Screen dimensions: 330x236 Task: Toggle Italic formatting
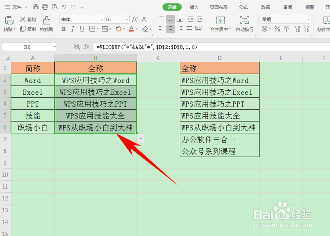tap(73, 29)
